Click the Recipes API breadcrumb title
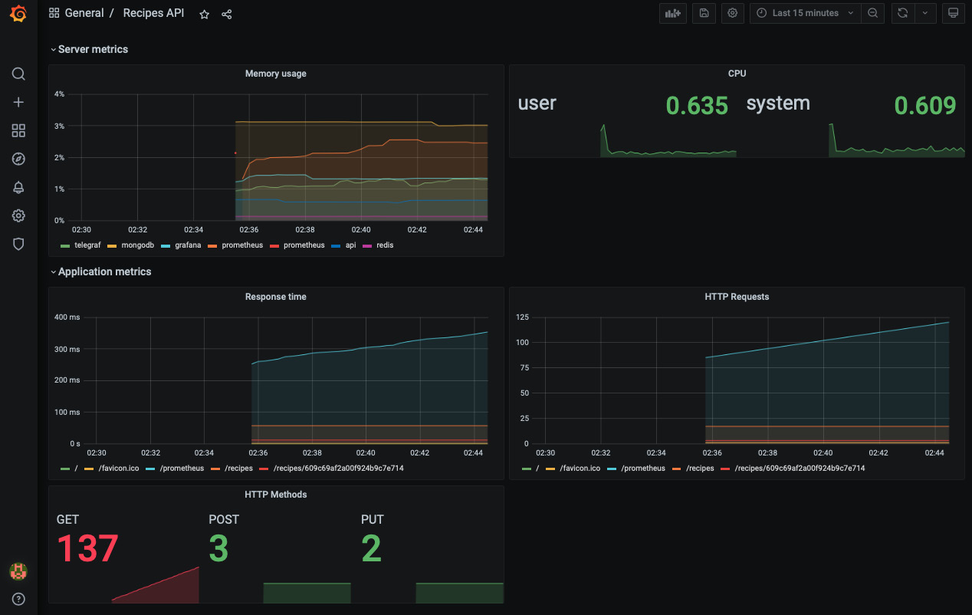This screenshot has width=972, height=615. point(153,13)
